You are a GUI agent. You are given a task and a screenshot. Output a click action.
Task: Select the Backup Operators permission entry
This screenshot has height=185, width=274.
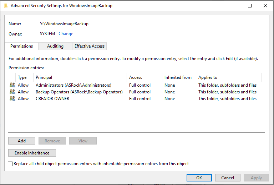136,92
